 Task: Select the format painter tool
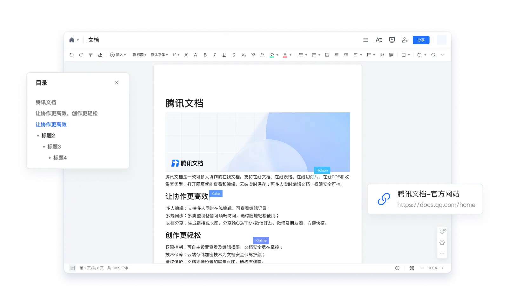click(x=90, y=55)
